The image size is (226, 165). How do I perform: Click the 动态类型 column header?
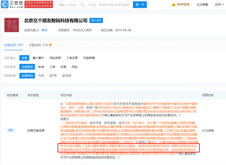(33, 95)
